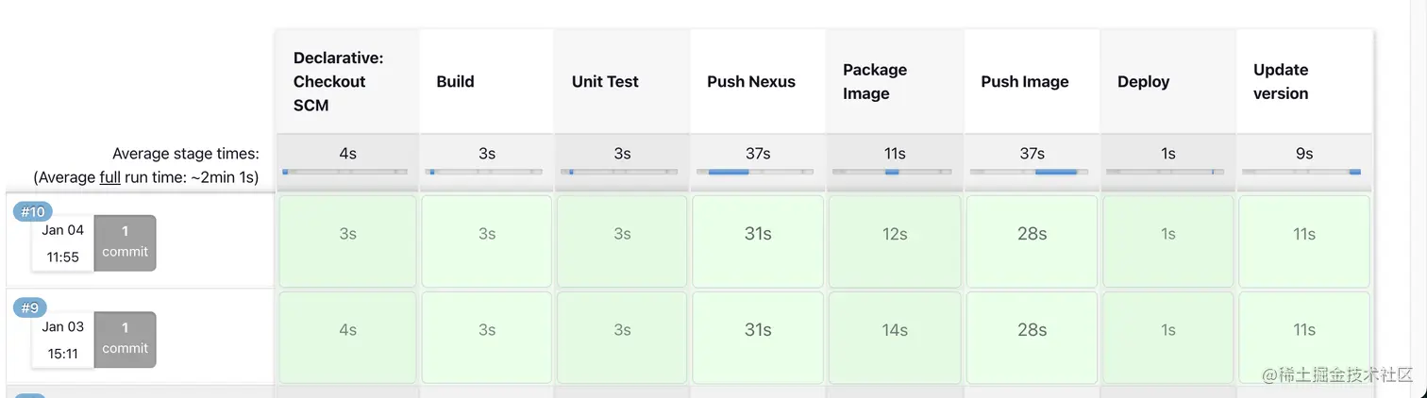
Task: Select build #10 Push Nexus 31s cell
Action: click(758, 240)
